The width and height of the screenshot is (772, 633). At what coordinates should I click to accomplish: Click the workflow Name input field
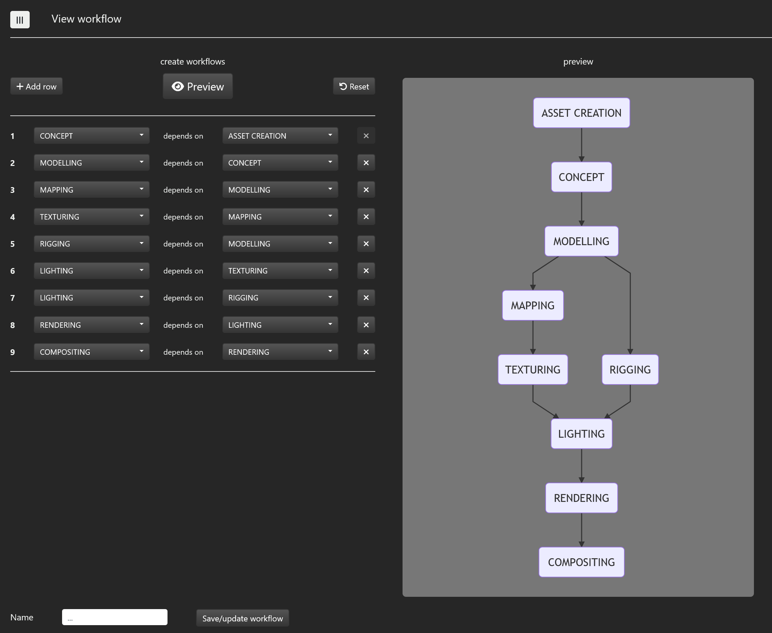coord(114,617)
